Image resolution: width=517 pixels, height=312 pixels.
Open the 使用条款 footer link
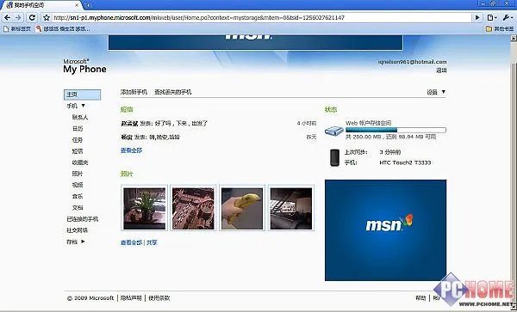[x=159, y=298]
